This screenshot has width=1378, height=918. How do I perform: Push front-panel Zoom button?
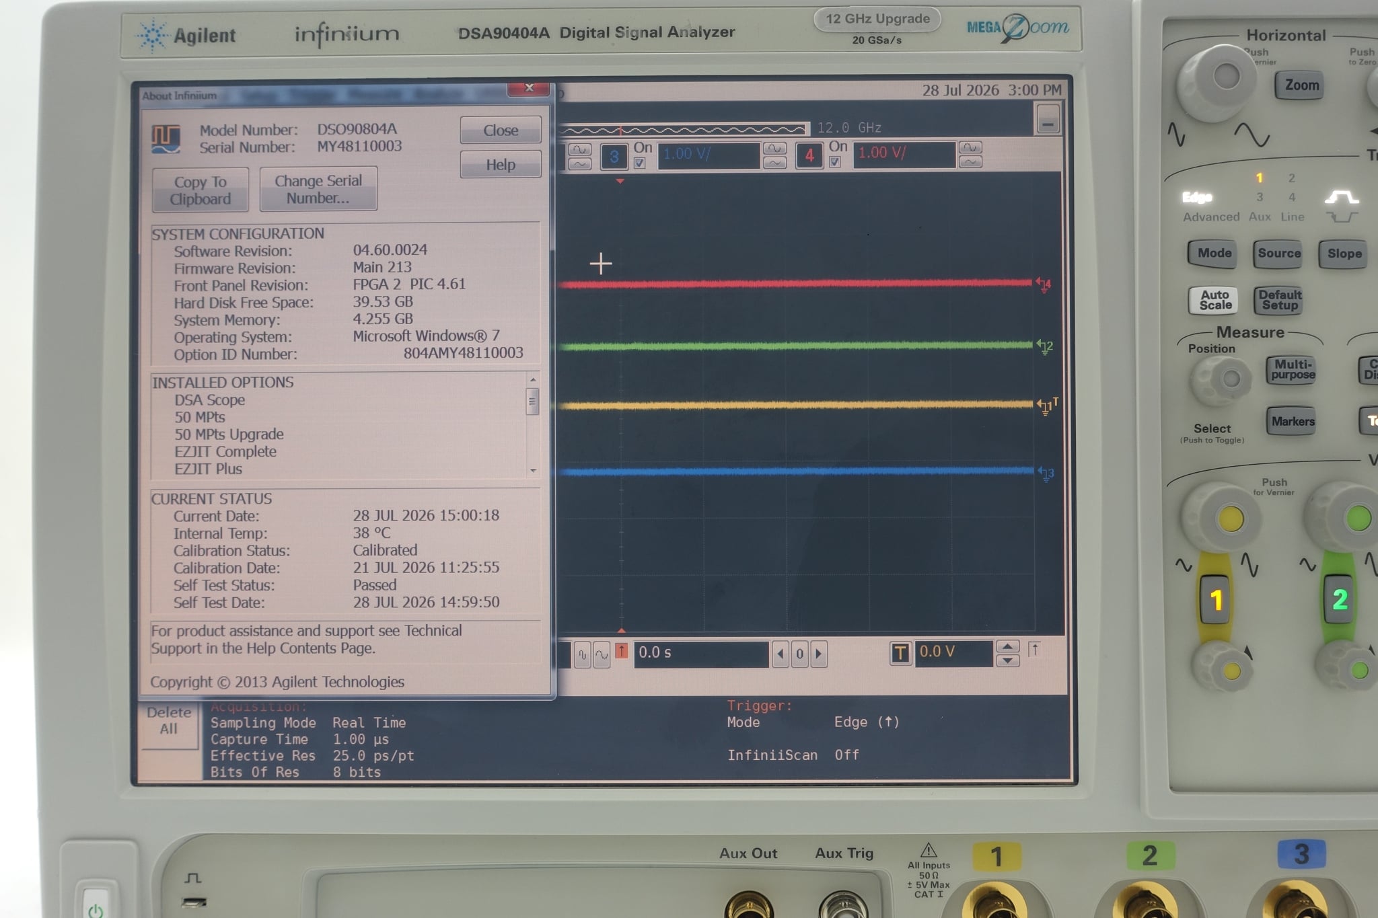1301,85
